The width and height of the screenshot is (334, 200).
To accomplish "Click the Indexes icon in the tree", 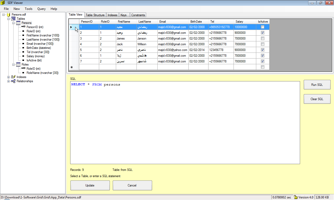I will pyautogui.click(x=13, y=77).
